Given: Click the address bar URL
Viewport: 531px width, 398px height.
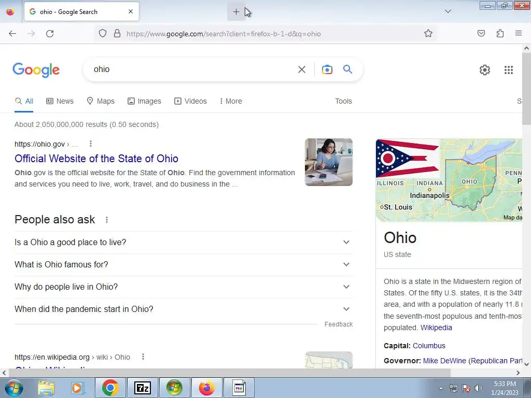Looking at the screenshot, I should (223, 34).
